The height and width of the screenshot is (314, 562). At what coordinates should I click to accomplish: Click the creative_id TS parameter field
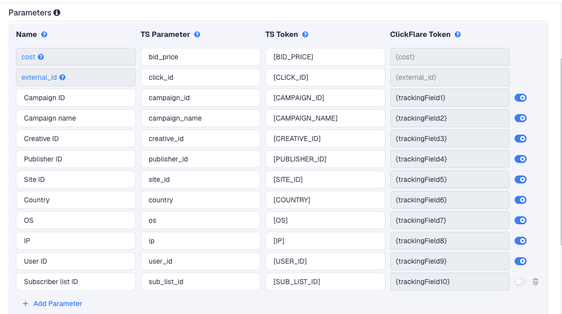pyautogui.click(x=200, y=139)
